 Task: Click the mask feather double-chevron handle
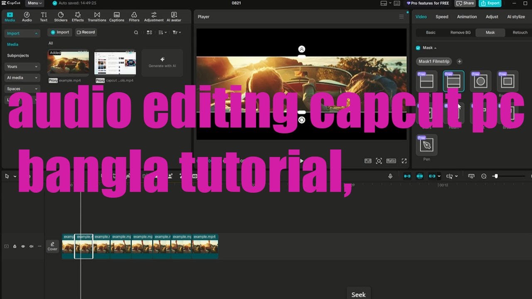(x=302, y=49)
